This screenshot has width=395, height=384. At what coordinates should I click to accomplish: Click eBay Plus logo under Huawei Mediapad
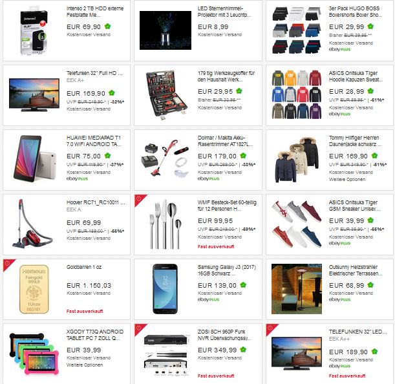pyautogui.click(x=77, y=178)
